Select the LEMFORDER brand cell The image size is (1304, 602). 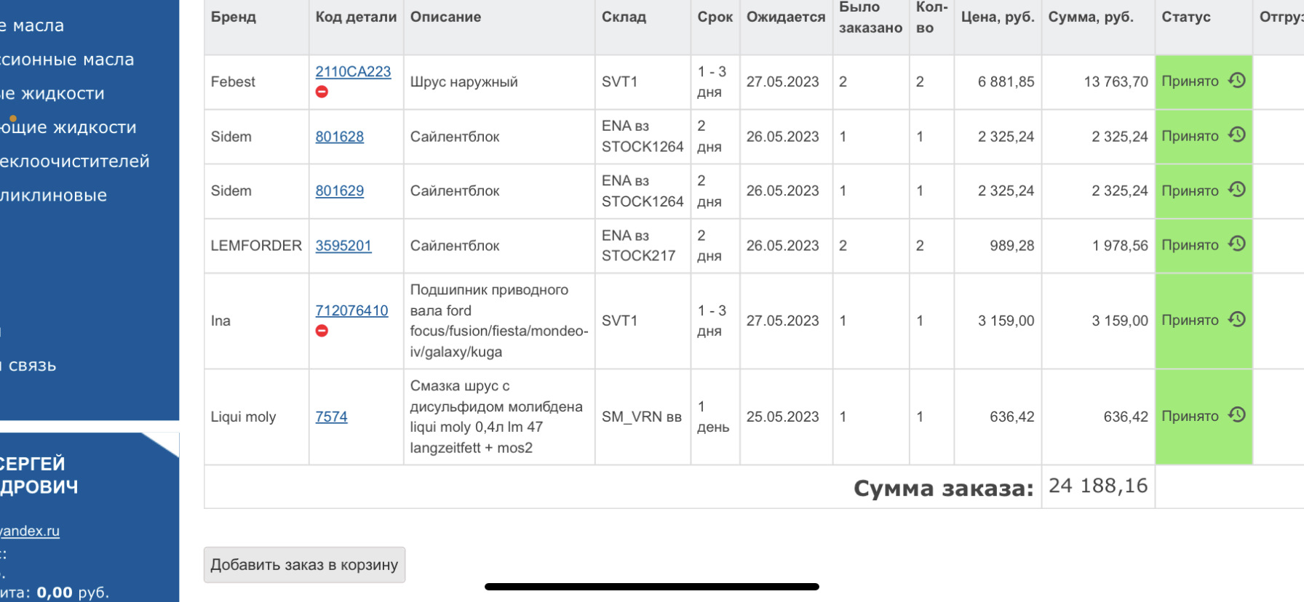click(x=256, y=246)
